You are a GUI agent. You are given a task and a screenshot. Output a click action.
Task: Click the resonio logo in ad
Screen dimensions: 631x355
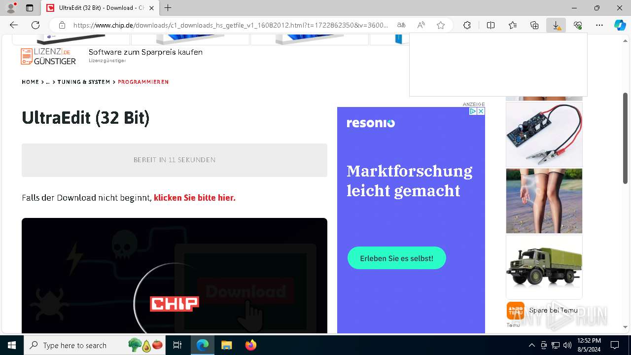click(371, 123)
